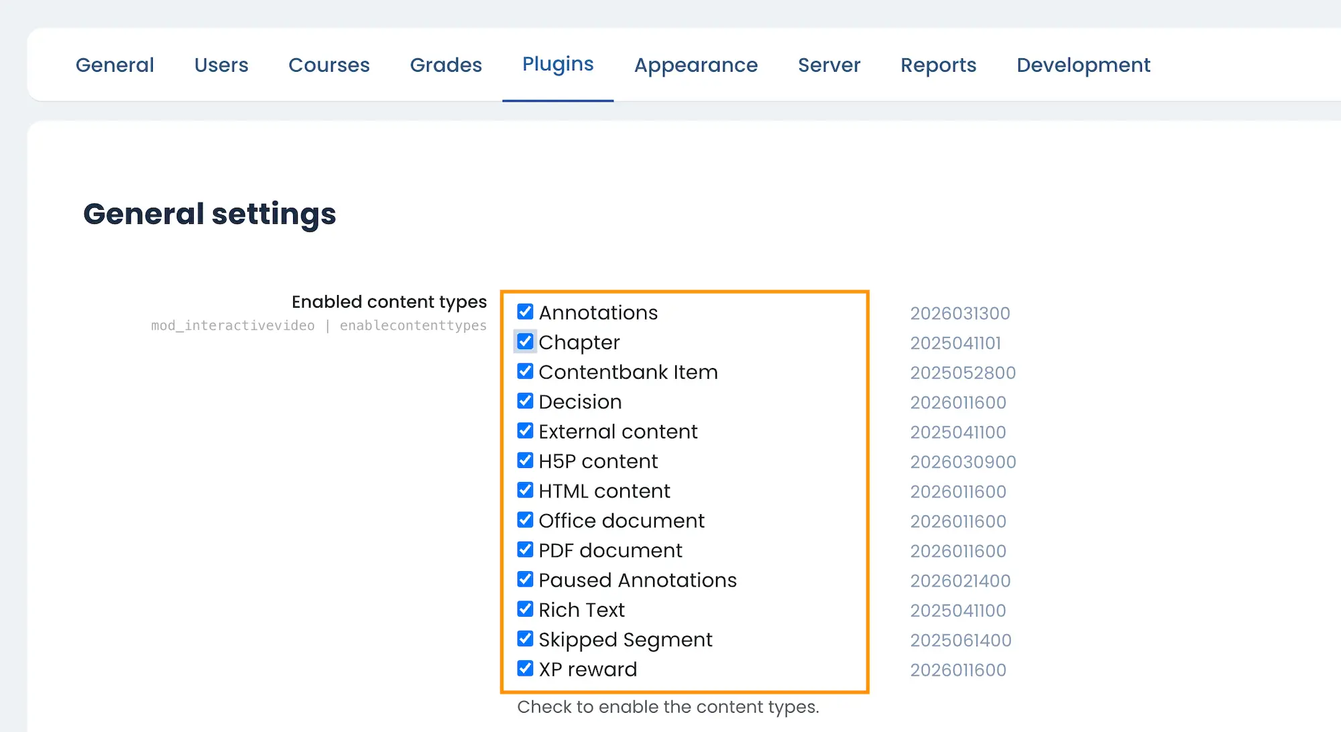Click version number 2026031300
The height and width of the screenshot is (732, 1341).
click(960, 313)
